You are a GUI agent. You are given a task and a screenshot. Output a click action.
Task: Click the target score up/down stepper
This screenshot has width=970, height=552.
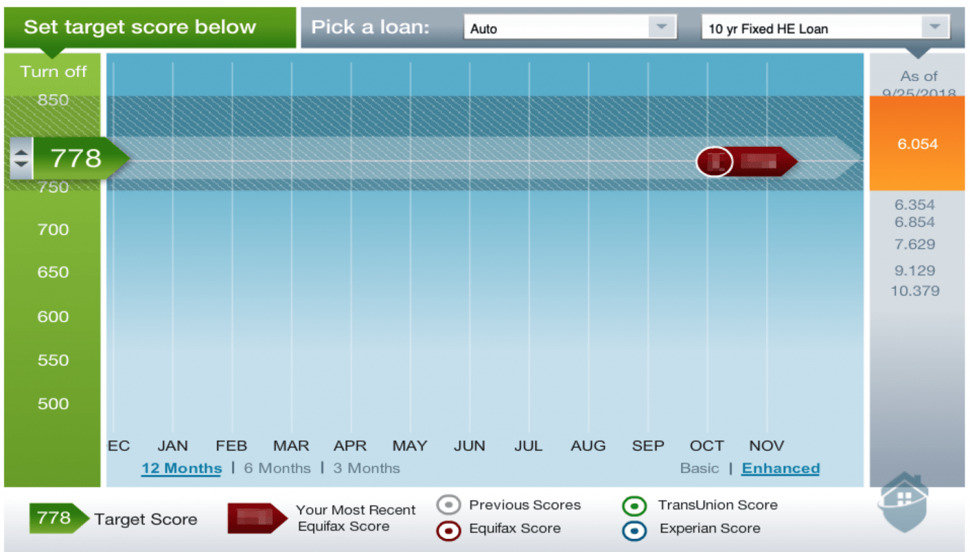click(x=21, y=159)
